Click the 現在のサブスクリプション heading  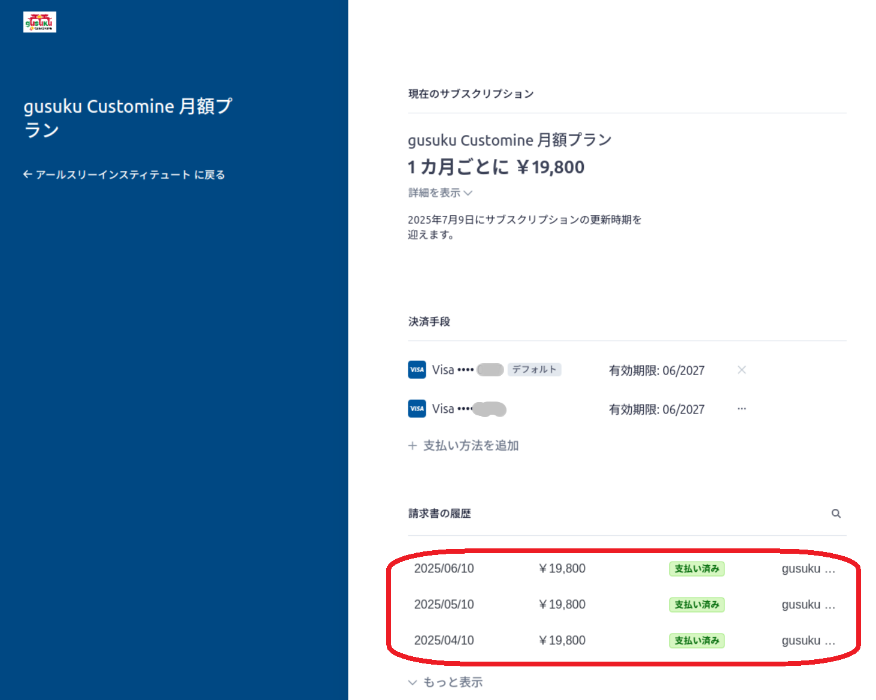click(x=471, y=94)
